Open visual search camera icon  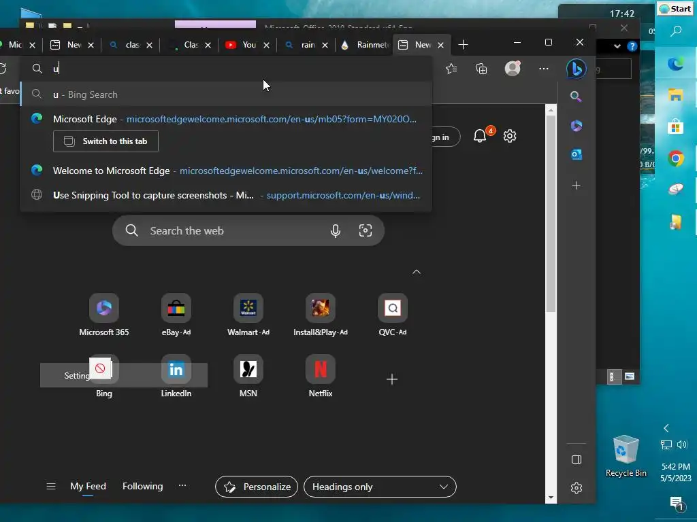click(366, 230)
